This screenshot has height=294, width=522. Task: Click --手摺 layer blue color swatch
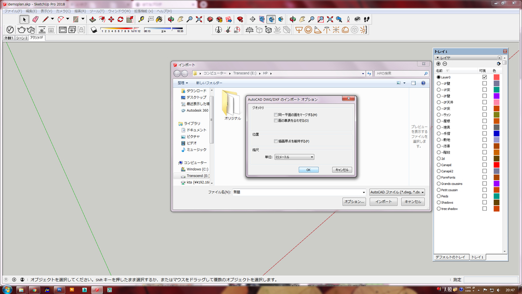(x=497, y=133)
